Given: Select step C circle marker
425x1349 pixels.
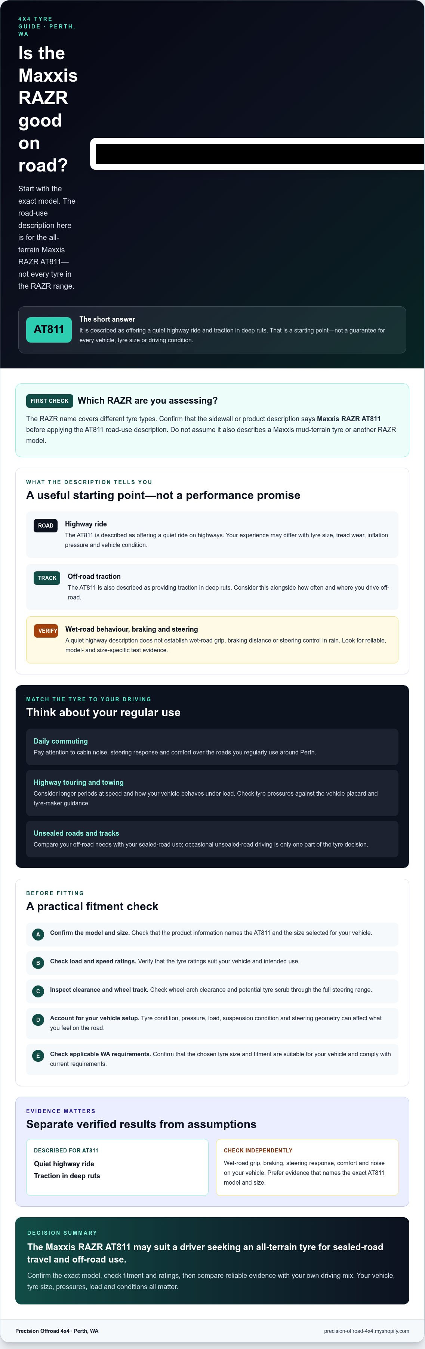Looking at the screenshot, I should coord(38,991).
